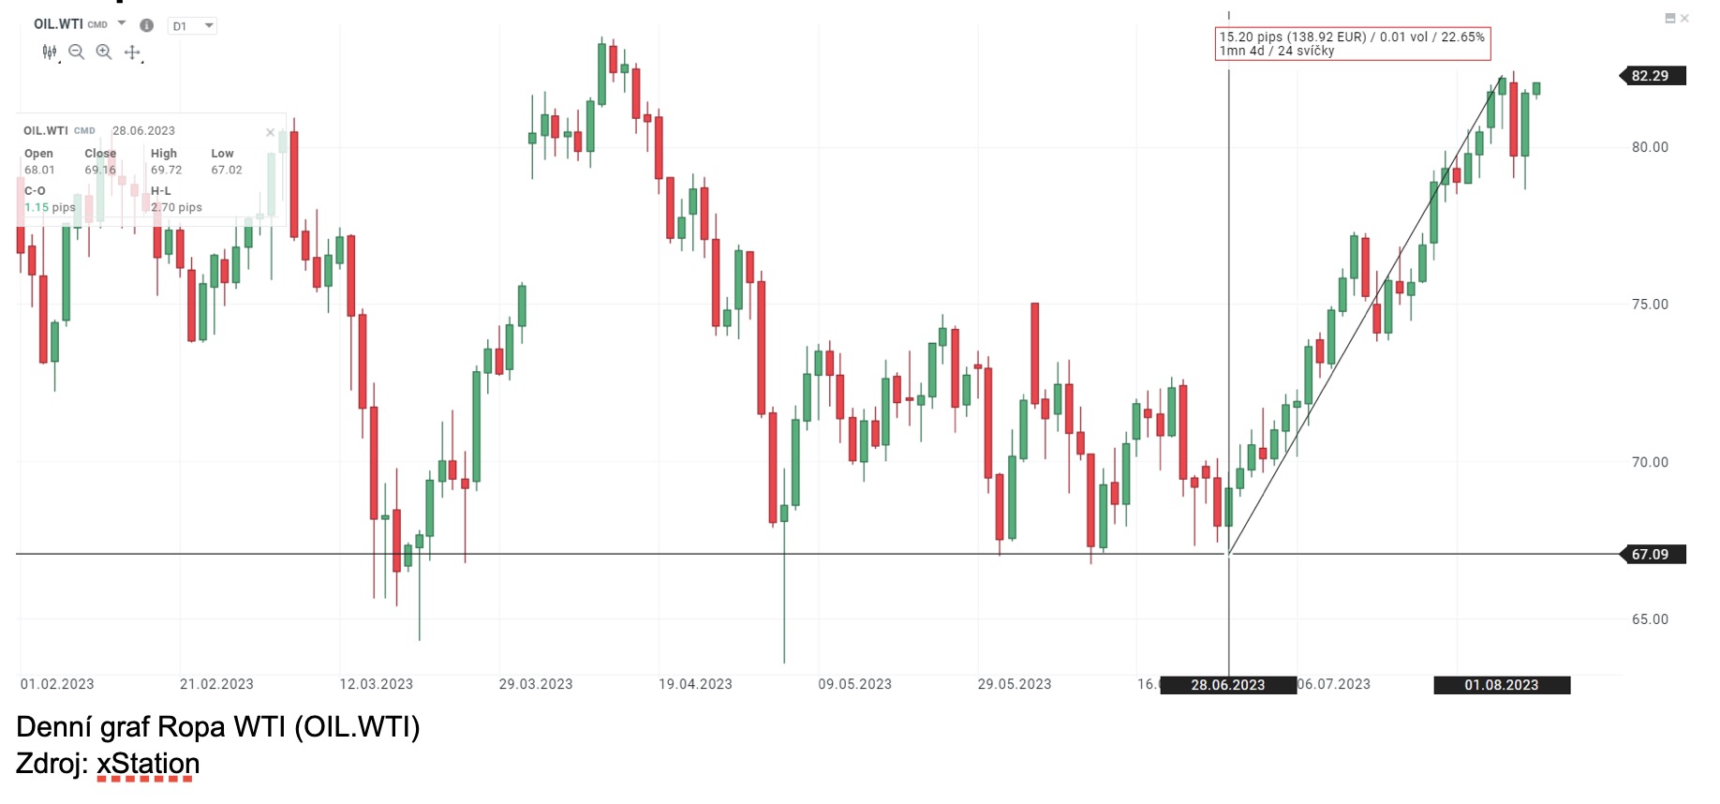This screenshot has width=1720, height=804.
Task: Click the 15.20 pips measurement info box
Action: 1354,44
